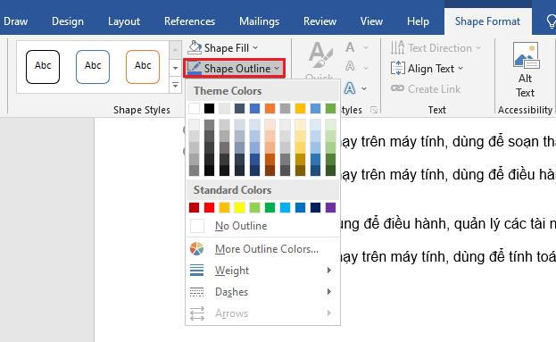Click the Align Text icon
This screenshot has width=556, height=342.
pos(397,68)
